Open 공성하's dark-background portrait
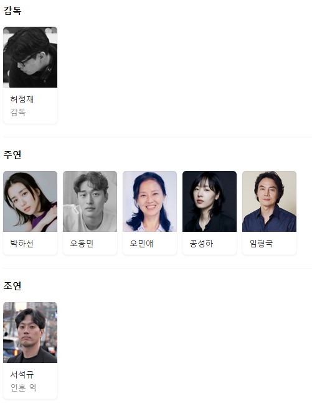The width and height of the screenshot is (312, 404). (x=209, y=201)
